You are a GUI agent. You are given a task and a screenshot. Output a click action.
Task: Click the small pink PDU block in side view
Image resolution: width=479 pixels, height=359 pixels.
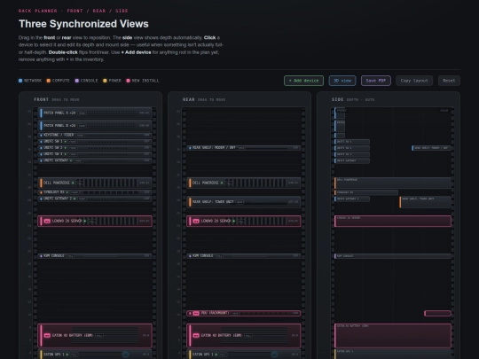click(x=438, y=313)
